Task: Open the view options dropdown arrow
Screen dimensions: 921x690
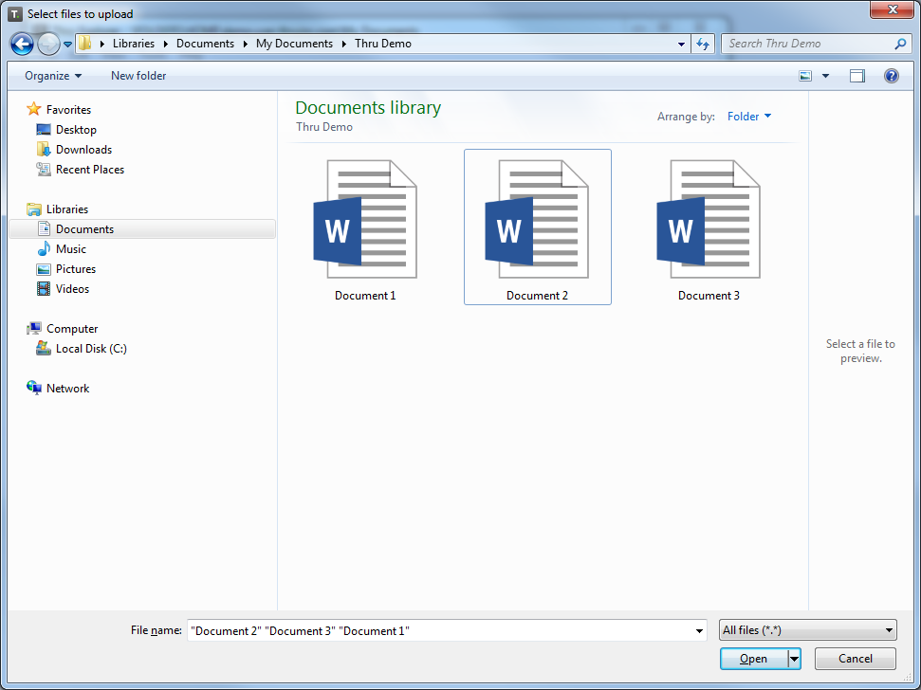Action: click(825, 76)
